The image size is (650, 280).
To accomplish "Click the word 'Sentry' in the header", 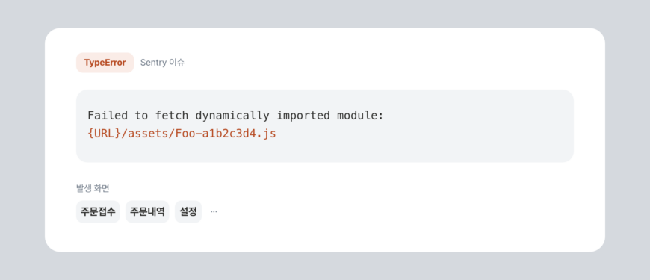I will coord(153,63).
